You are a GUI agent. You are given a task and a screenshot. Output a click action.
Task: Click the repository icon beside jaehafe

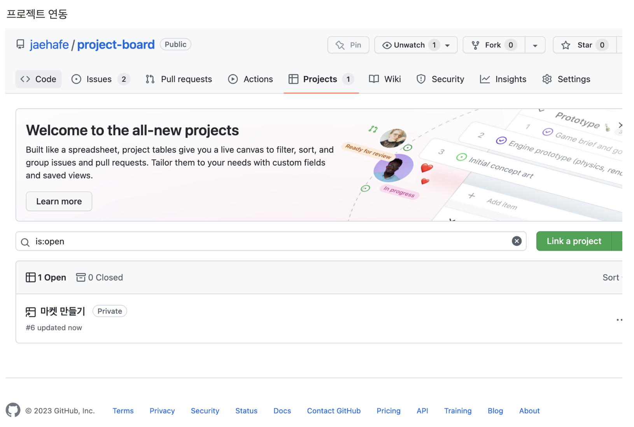point(20,44)
